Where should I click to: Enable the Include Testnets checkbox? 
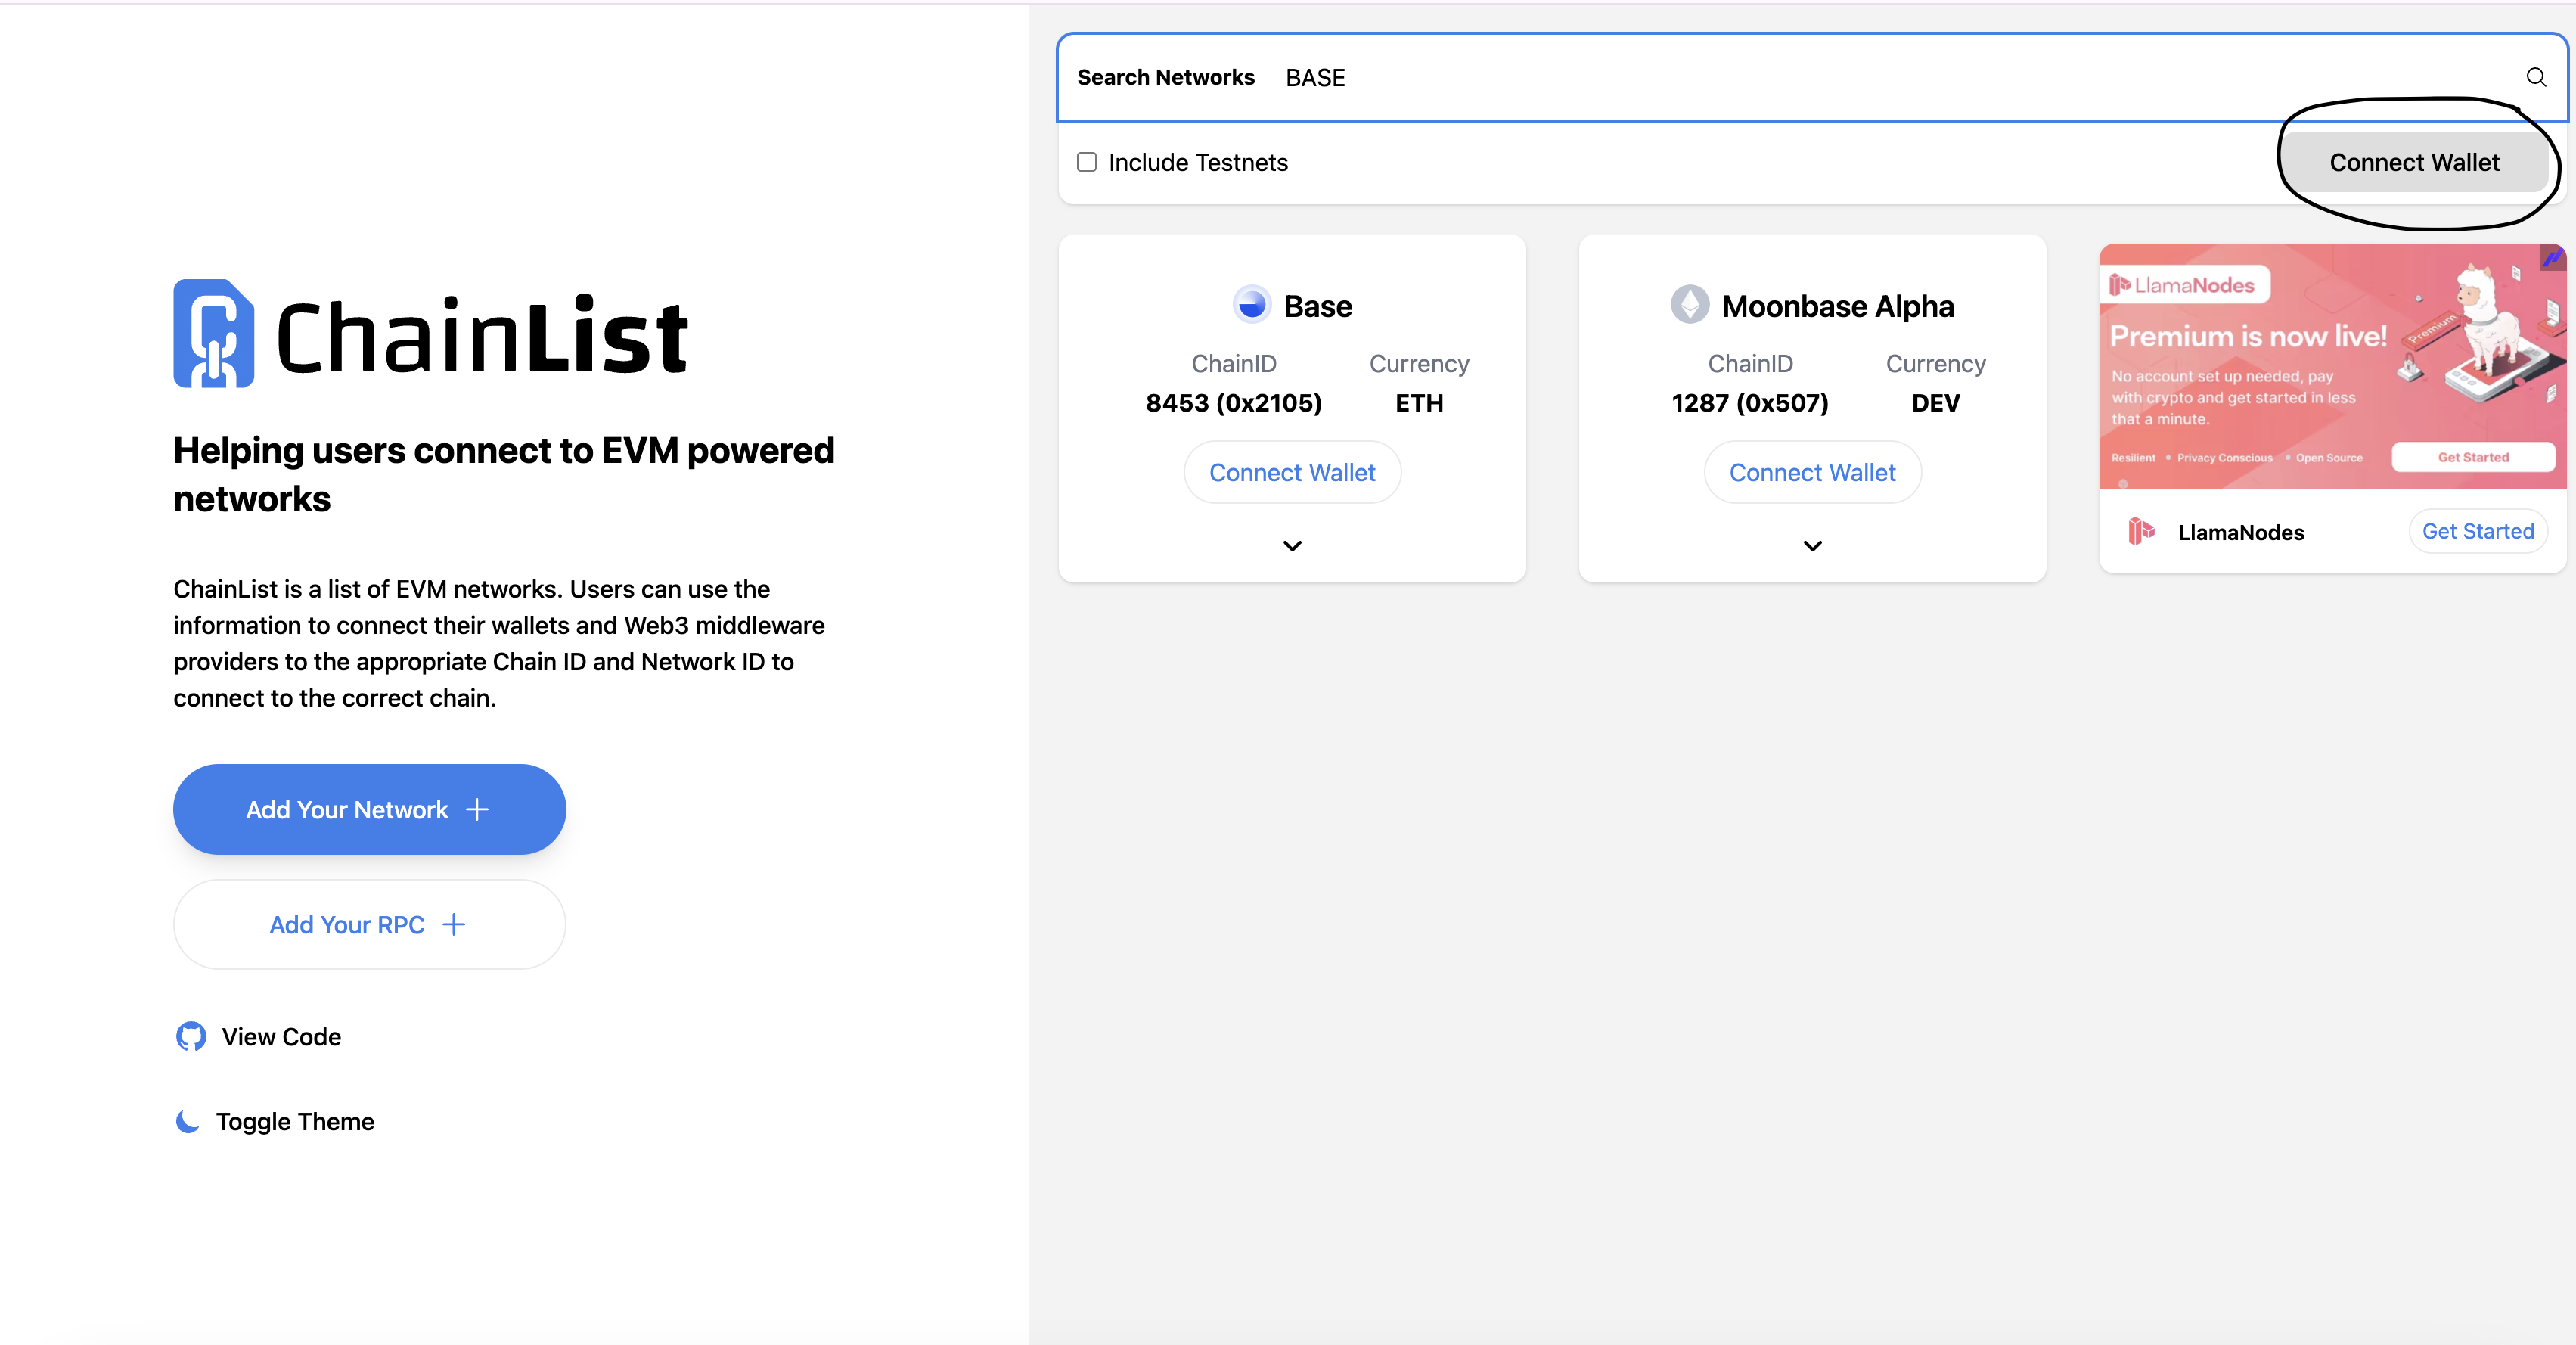click(x=1087, y=162)
